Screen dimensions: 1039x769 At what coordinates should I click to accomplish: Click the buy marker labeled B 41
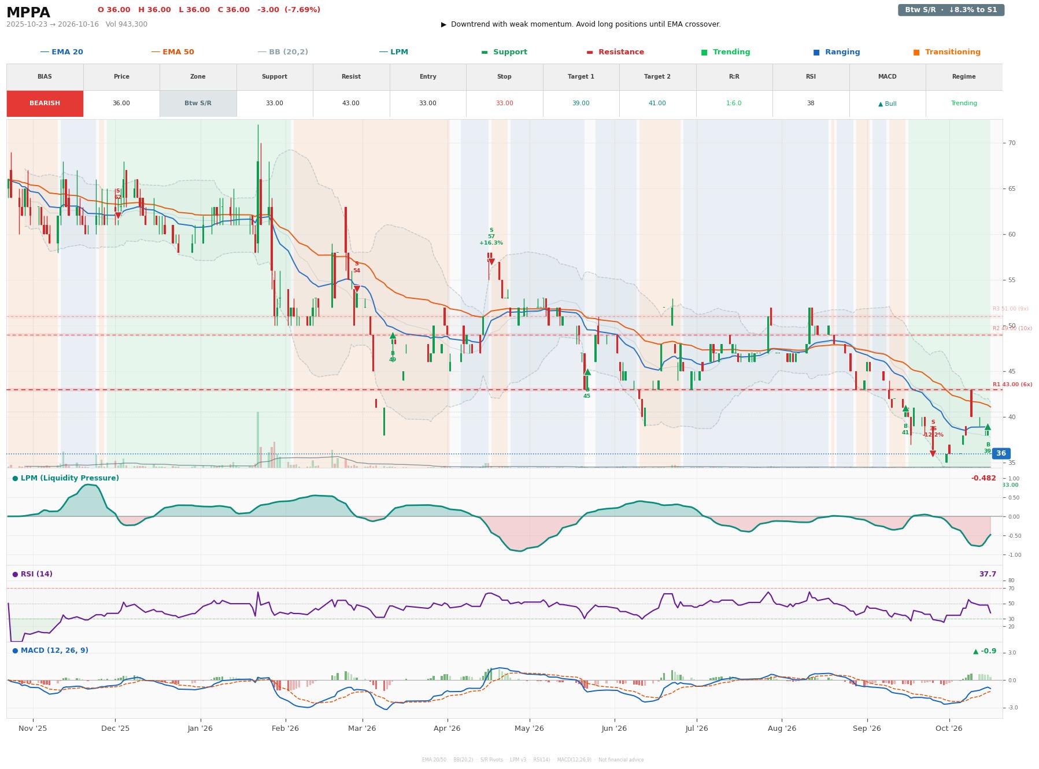coord(905,408)
